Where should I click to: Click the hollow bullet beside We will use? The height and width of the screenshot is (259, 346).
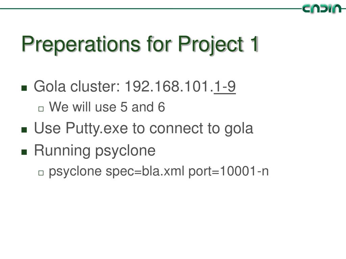click(x=41, y=109)
